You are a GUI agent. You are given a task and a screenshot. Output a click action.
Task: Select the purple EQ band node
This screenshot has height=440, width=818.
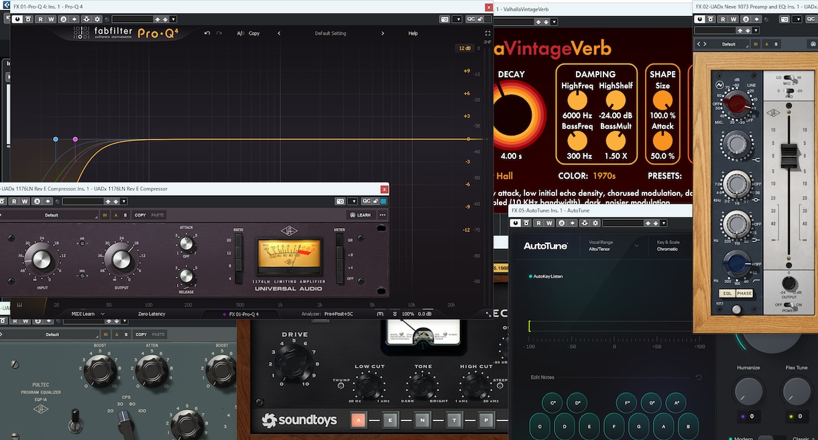click(x=75, y=140)
